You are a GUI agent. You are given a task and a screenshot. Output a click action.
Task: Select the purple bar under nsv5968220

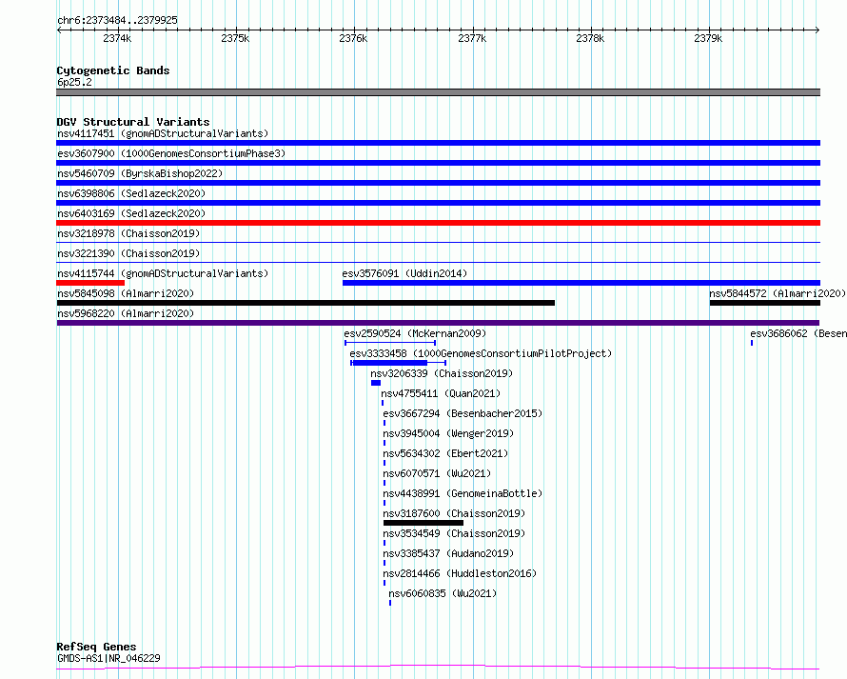pos(438,323)
